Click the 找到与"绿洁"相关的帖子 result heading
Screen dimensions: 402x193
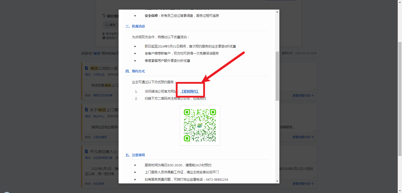(100, 53)
